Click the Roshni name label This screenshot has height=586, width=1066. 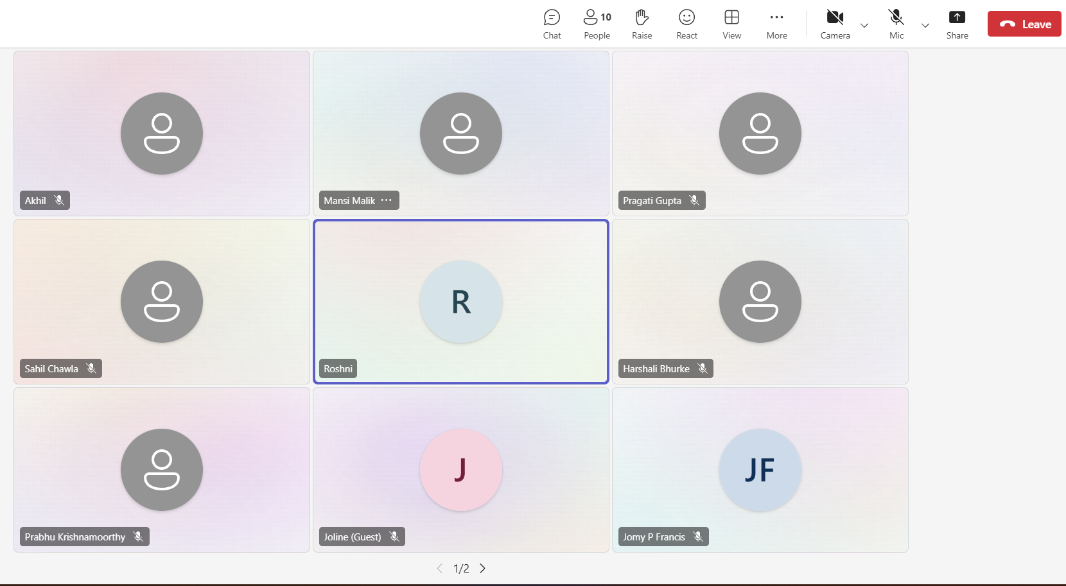pyautogui.click(x=338, y=368)
